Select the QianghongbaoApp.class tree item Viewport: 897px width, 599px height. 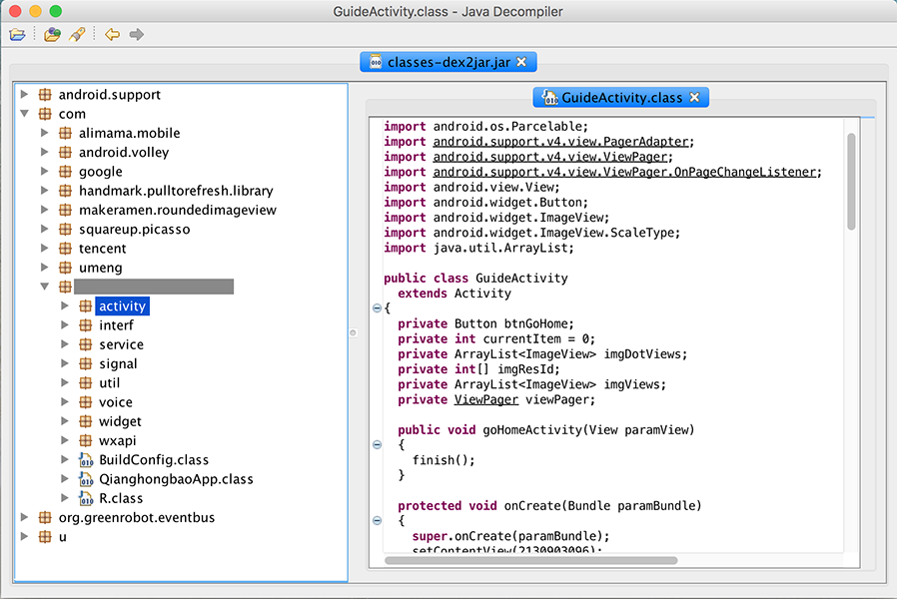[176, 479]
